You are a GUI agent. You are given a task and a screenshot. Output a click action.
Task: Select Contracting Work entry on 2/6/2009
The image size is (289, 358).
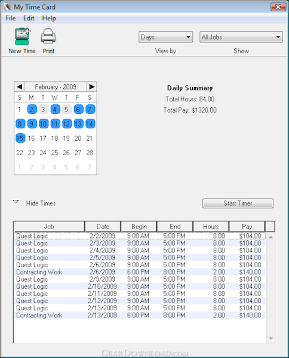(140, 272)
